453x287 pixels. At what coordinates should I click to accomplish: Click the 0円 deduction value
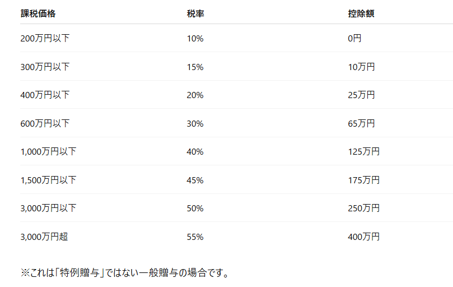[354, 38]
